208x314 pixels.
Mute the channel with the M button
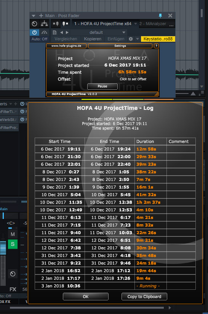coord(13,234)
